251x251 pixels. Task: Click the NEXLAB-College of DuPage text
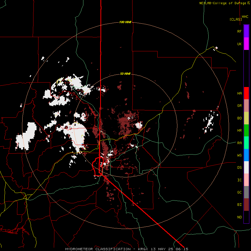(x=223, y=3)
